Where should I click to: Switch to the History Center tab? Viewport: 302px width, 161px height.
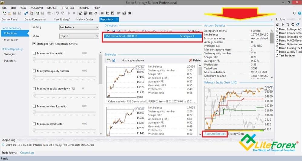tap(85, 19)
